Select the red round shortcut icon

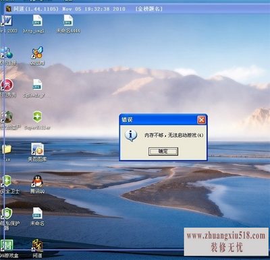[7, 86]
